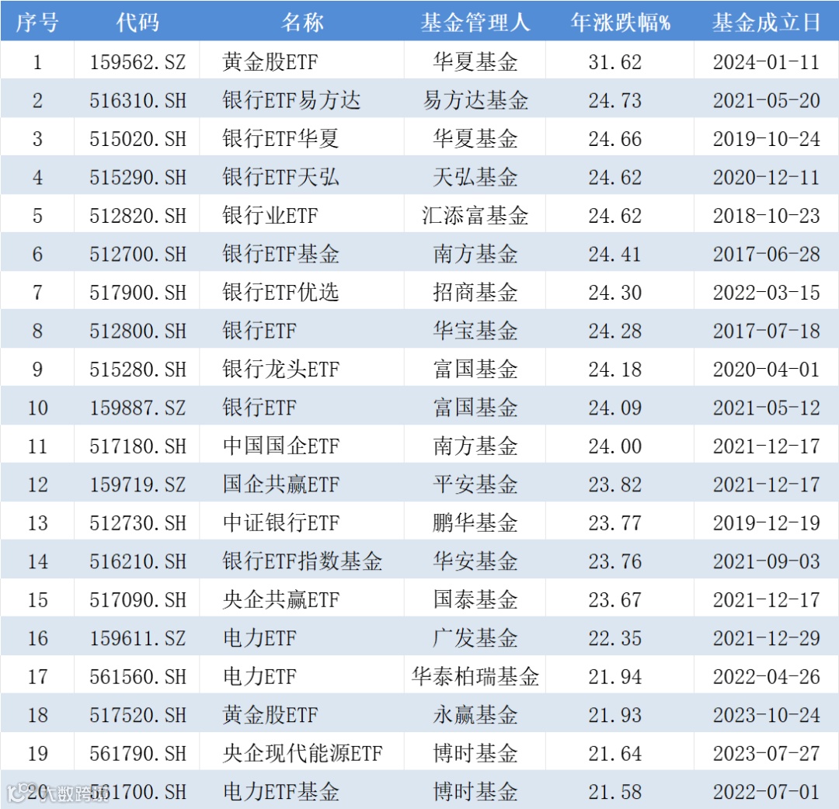Click name cell 银行ETF华夏
The image size is (839, 809).
(281, 139)
